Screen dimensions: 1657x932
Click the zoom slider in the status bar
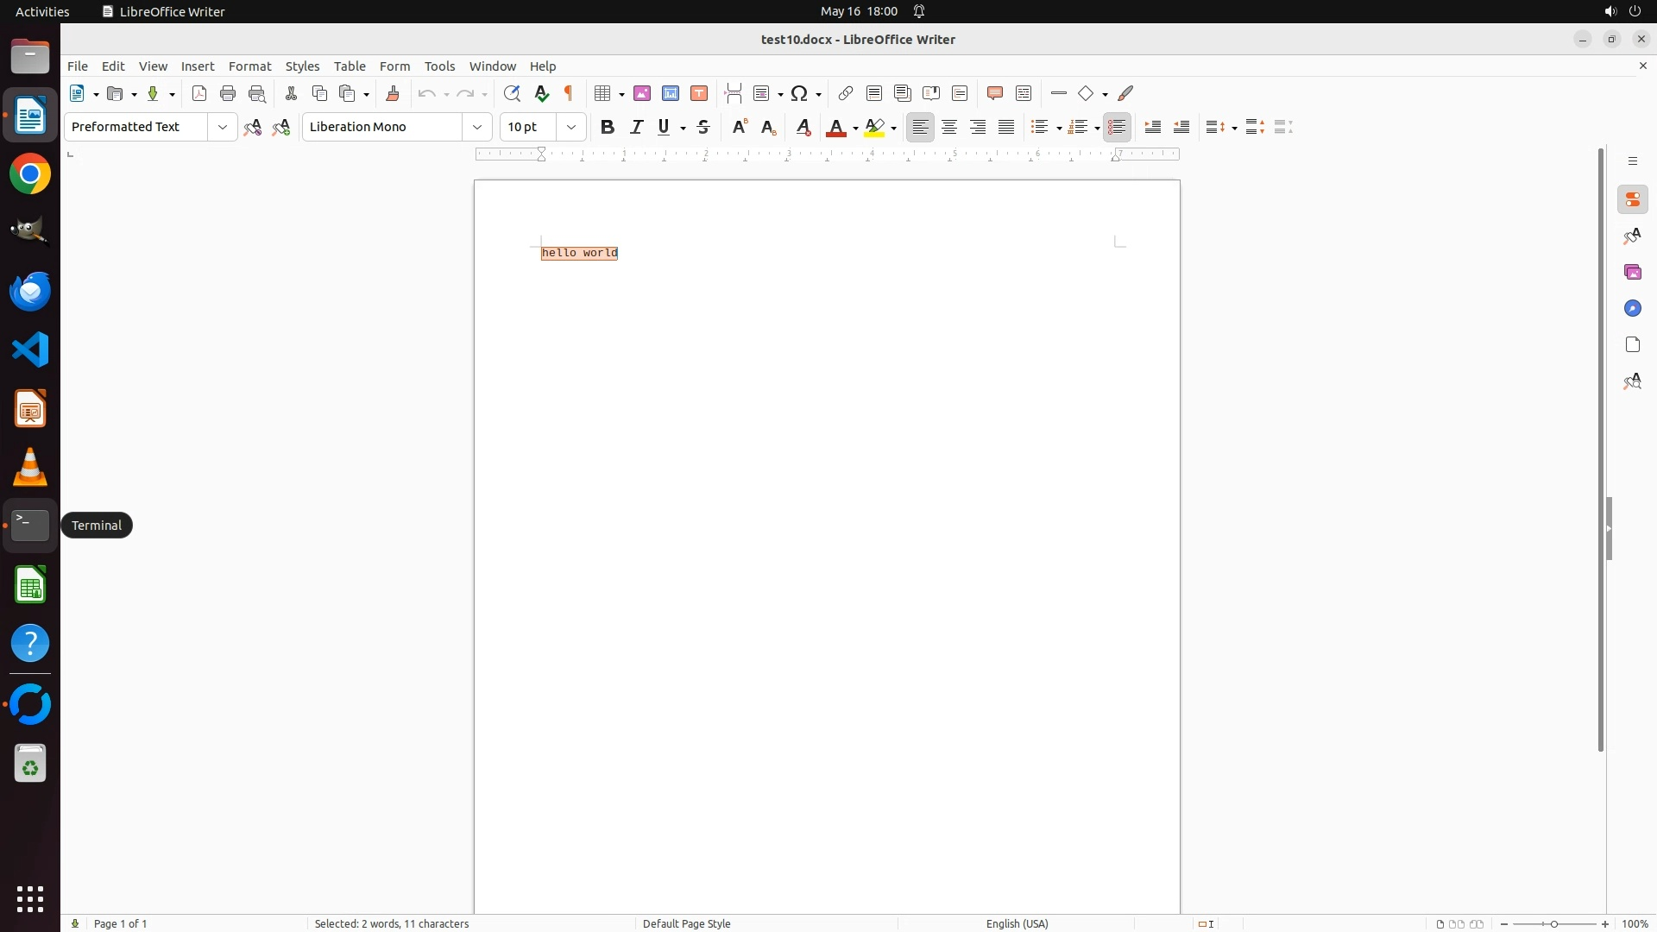click(1553, 923)
